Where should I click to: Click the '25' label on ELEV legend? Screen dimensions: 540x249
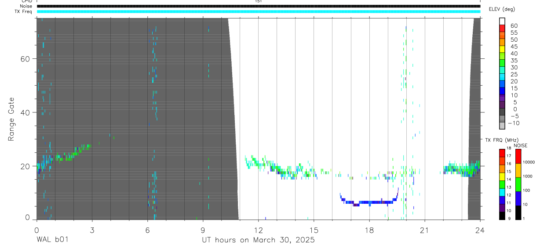coord(514,74)
